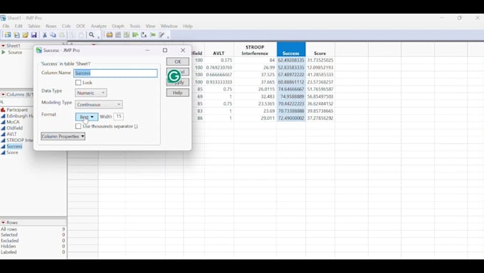
Task: Select Success in the Columns list
Action: pos(14,146)
